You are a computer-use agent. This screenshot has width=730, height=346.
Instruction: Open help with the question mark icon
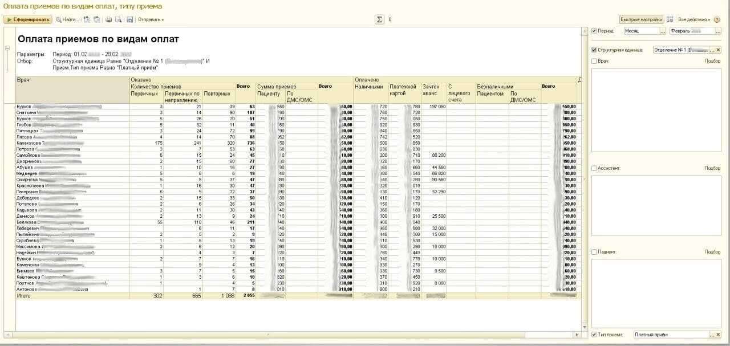[x=717, y=19]
